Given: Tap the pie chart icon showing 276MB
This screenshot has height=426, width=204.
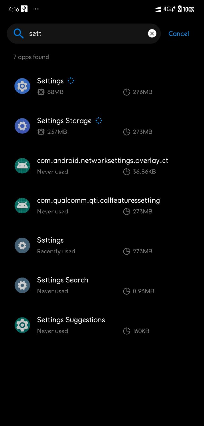Looking at the screenshot, I should click(x=127, y=92).
